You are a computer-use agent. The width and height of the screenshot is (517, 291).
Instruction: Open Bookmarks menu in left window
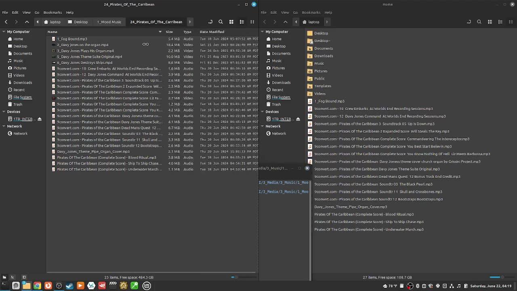(x=53, y=13)
